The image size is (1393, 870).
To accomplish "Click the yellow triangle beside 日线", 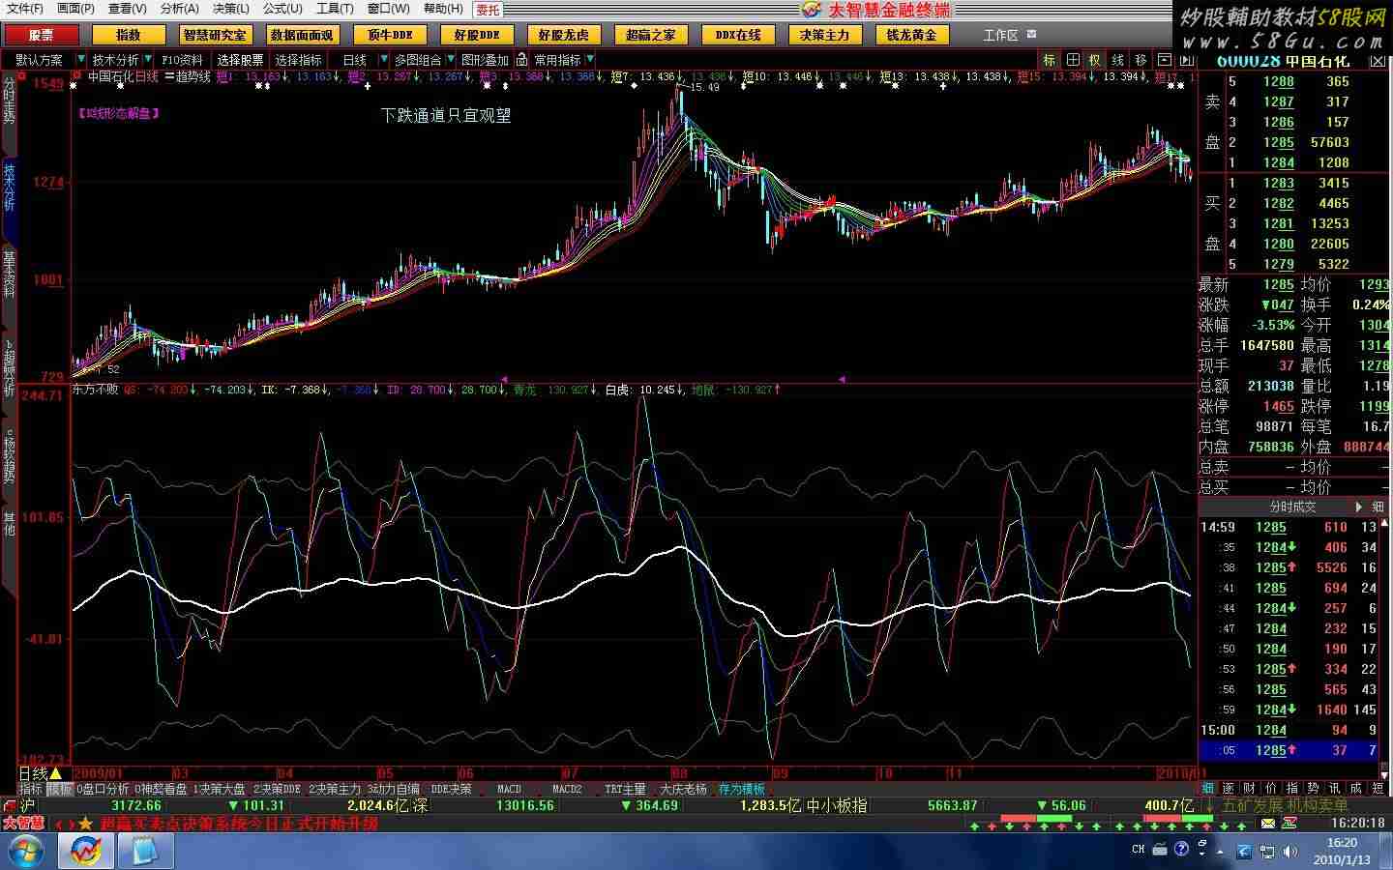I will point(56,773).
